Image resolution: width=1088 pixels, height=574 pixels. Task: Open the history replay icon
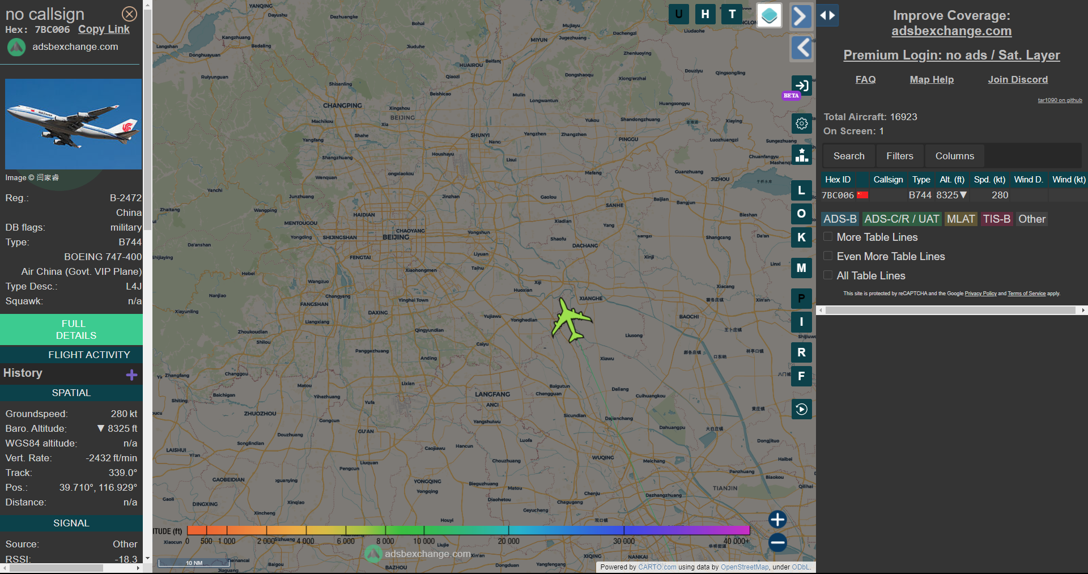click(x=802, y=409)
